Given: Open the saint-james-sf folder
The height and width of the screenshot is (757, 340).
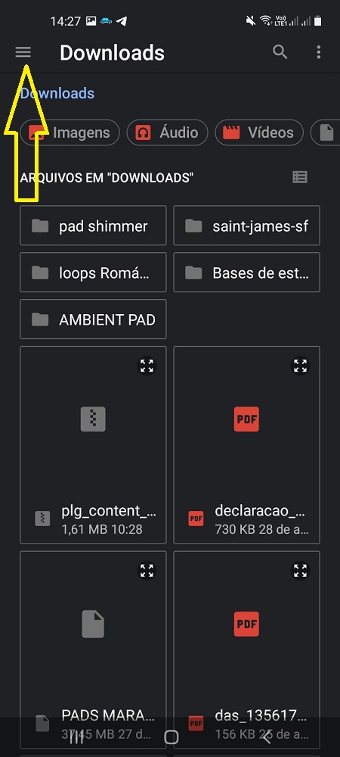Looking at the screenshot, I should tap(246, 226).
